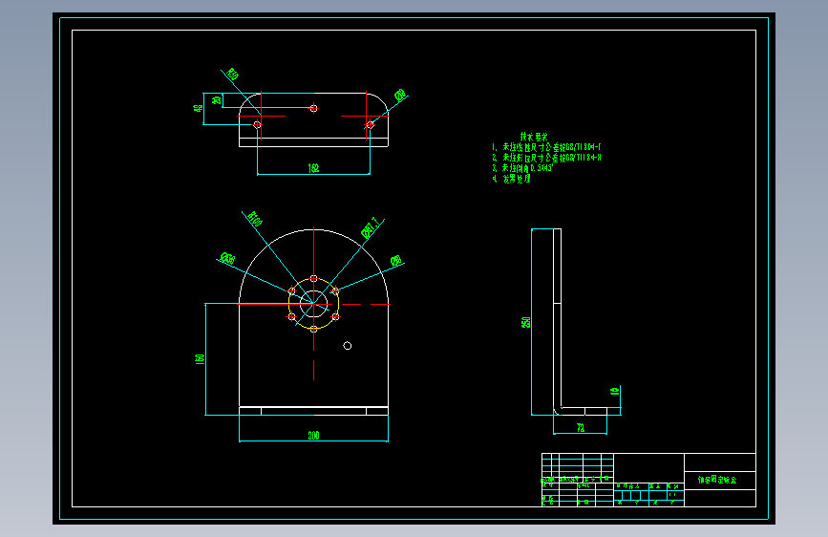Select the 20 vertical dimension in top view
This screenshot has height=537, width=828.
217,100
